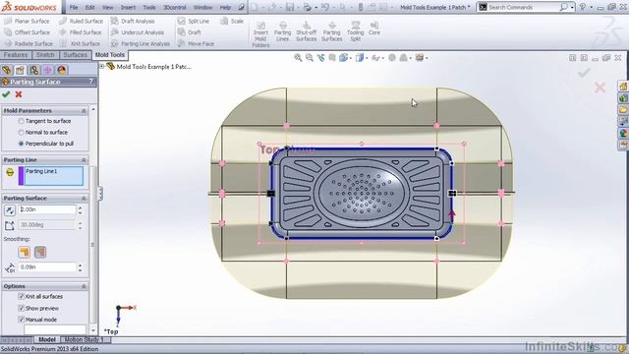Viewport: 629px width, 354px height.
Task: Open the Parting Surface help question mark
Action: coord(91,82)
